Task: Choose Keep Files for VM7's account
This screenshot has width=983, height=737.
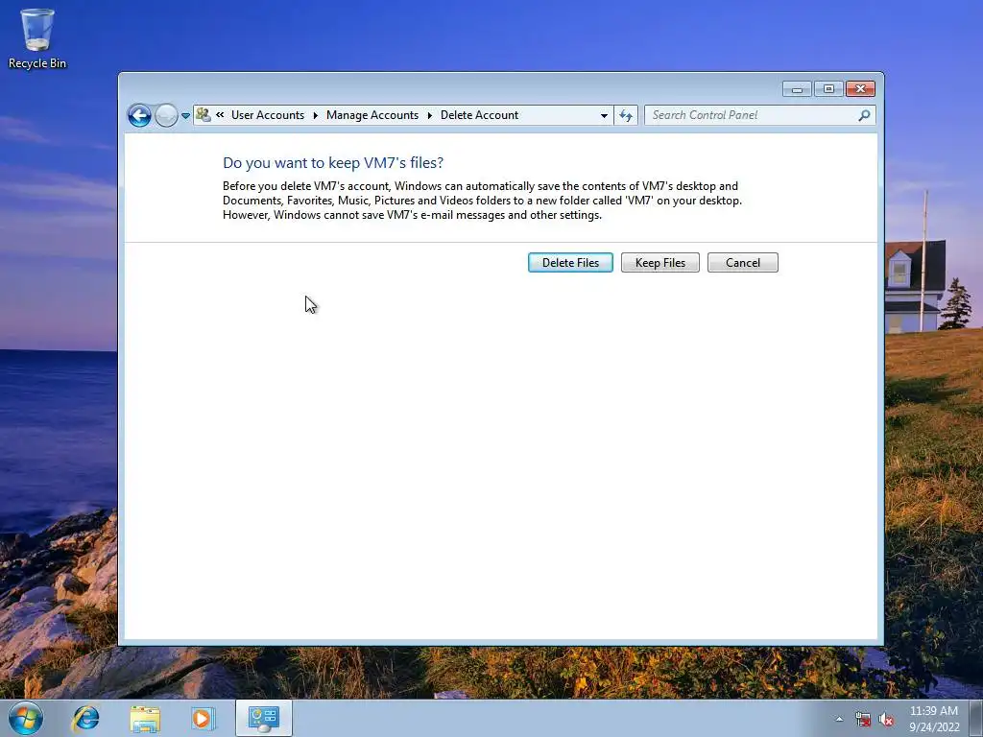Action: 660,263
